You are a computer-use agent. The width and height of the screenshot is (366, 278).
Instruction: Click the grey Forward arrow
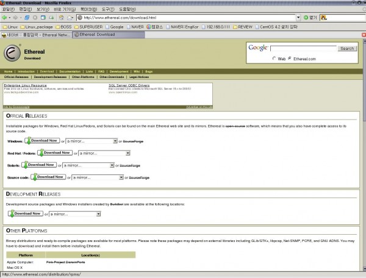point(15,18)
